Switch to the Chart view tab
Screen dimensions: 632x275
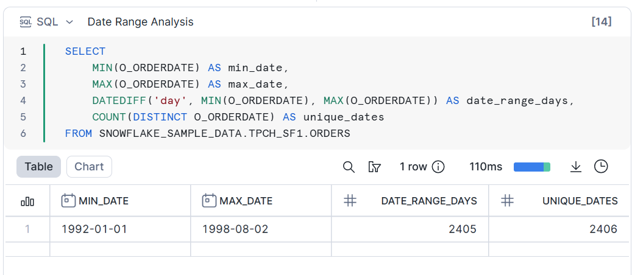pyautogui.click(x=89, y=167)
